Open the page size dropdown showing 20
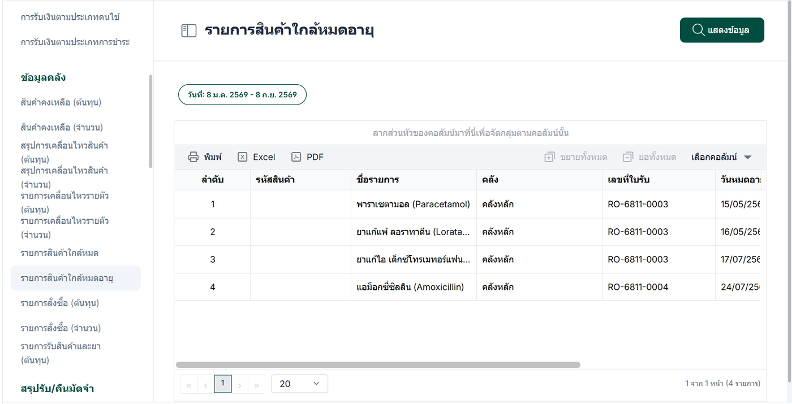 (299, 384)
